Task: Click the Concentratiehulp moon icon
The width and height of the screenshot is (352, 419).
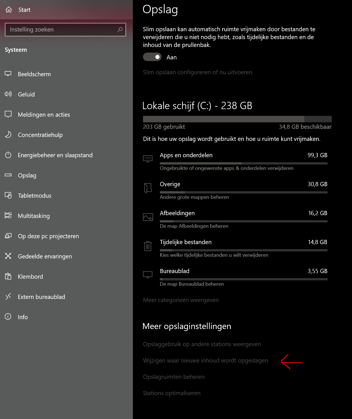Action: click(x=8, y=134)
